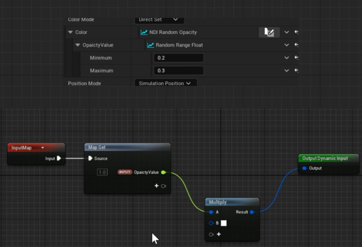Reset the Color row with arrow icon
Image resolution: width=362 pixels, height=247 pixels.
point(296,32)
